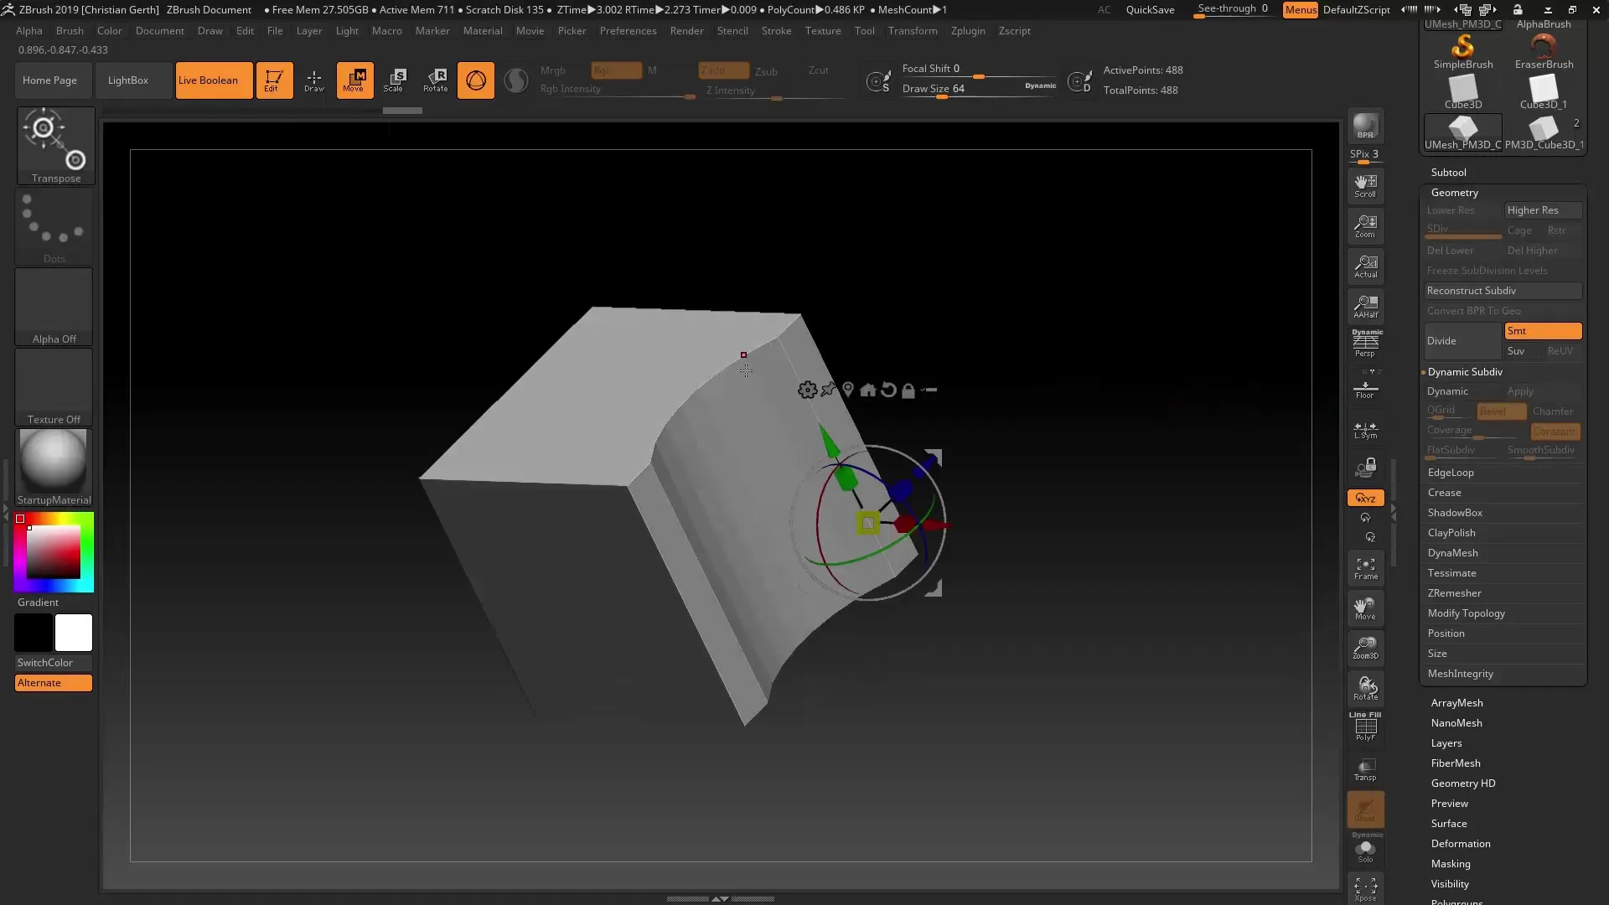This screenshot has height=905, width=1609.
Task: Open the Render menu
Action: click(686, 31)
